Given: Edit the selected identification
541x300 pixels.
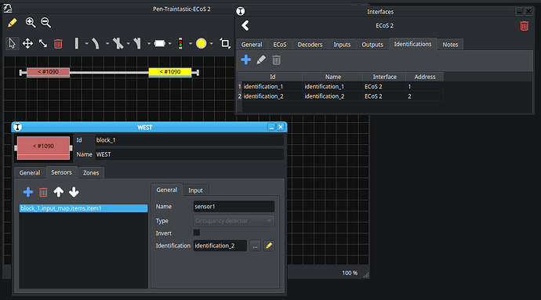Looking at the screenshot, I should click(x=261, y=60).
